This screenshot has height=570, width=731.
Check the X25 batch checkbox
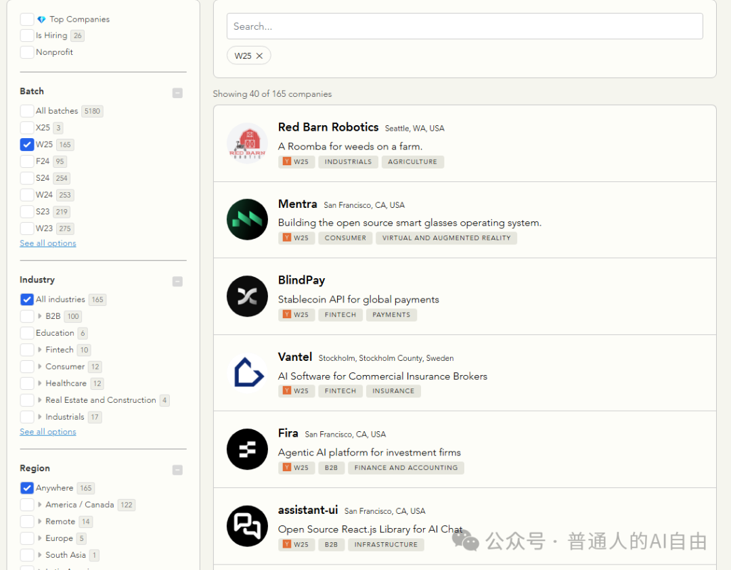click(x=27, y=128)
